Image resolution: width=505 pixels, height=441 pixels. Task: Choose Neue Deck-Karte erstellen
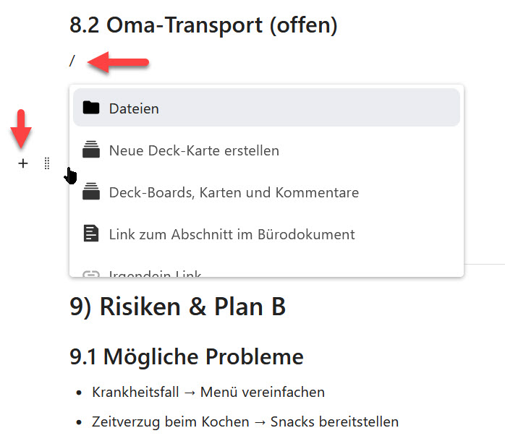point(194,150)
